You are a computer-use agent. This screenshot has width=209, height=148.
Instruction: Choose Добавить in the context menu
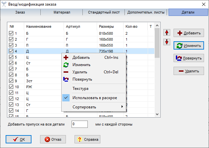pos(81,57)
